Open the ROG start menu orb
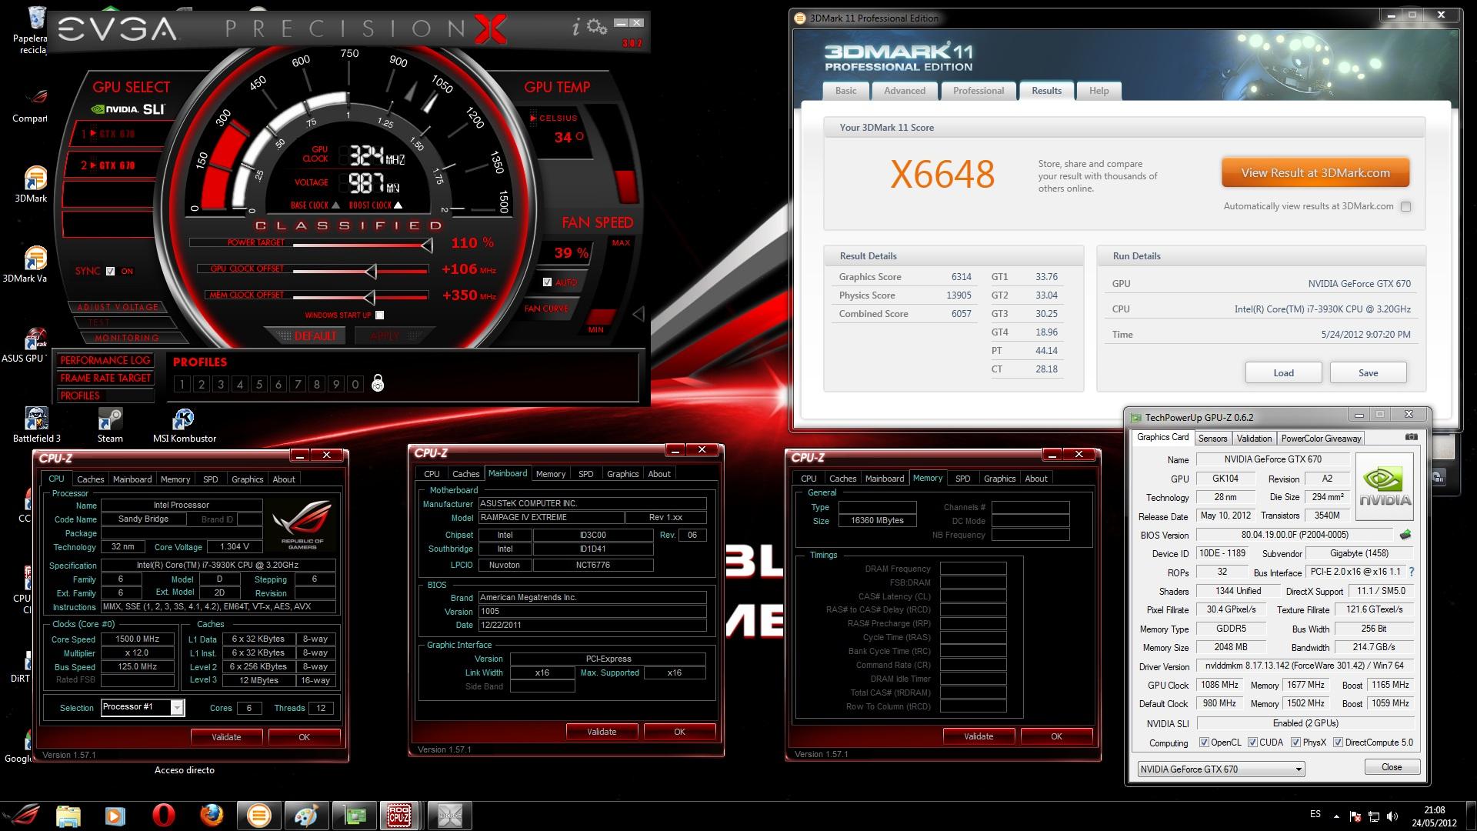Screen dimensions: 1477x831 21,815
